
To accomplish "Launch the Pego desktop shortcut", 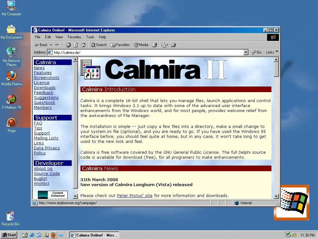I will (x=11, y=125).
